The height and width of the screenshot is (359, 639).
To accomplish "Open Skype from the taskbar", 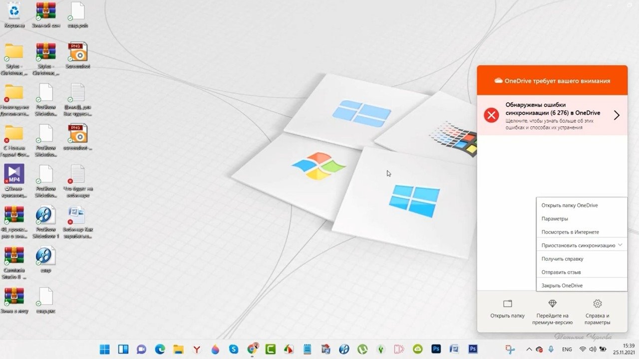I will 233,350.
